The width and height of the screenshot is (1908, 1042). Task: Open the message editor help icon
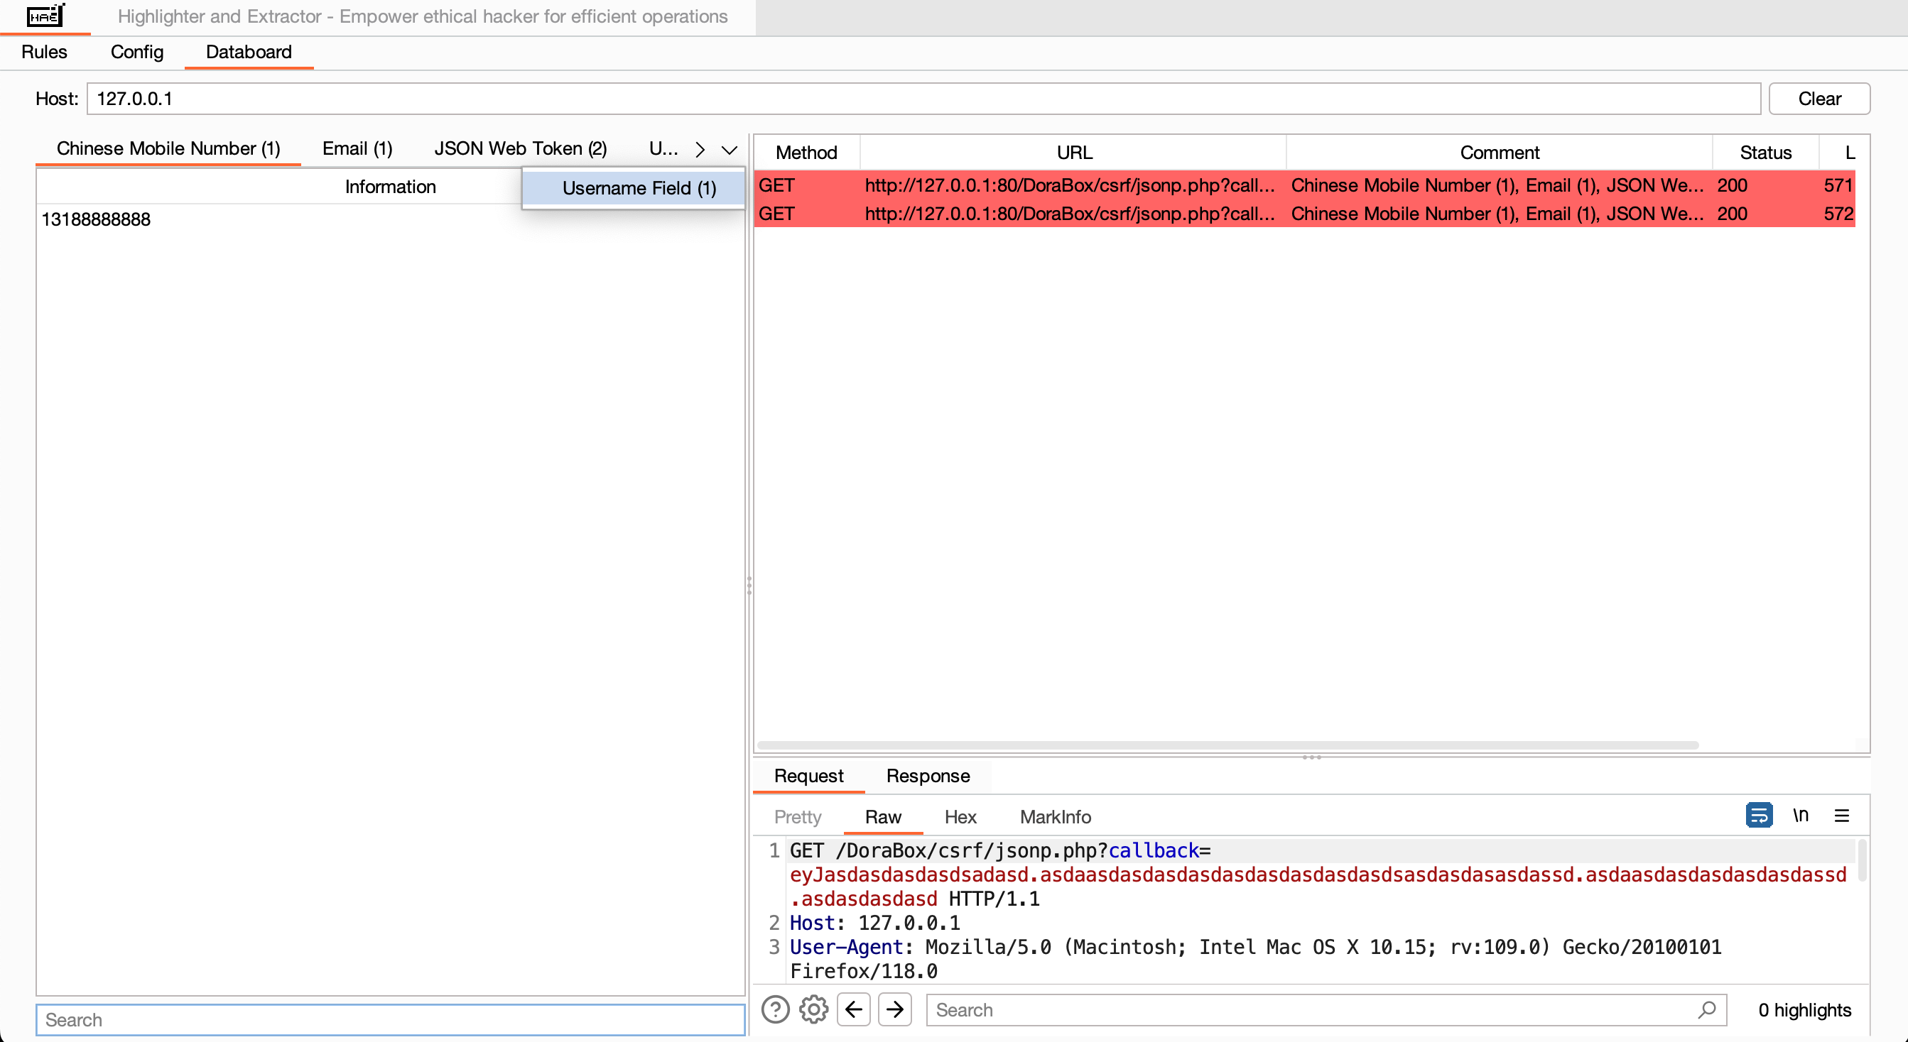775,1009
